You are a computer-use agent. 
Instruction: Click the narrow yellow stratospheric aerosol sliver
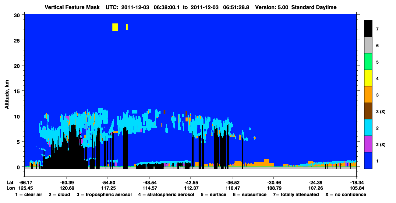(127, 27)
